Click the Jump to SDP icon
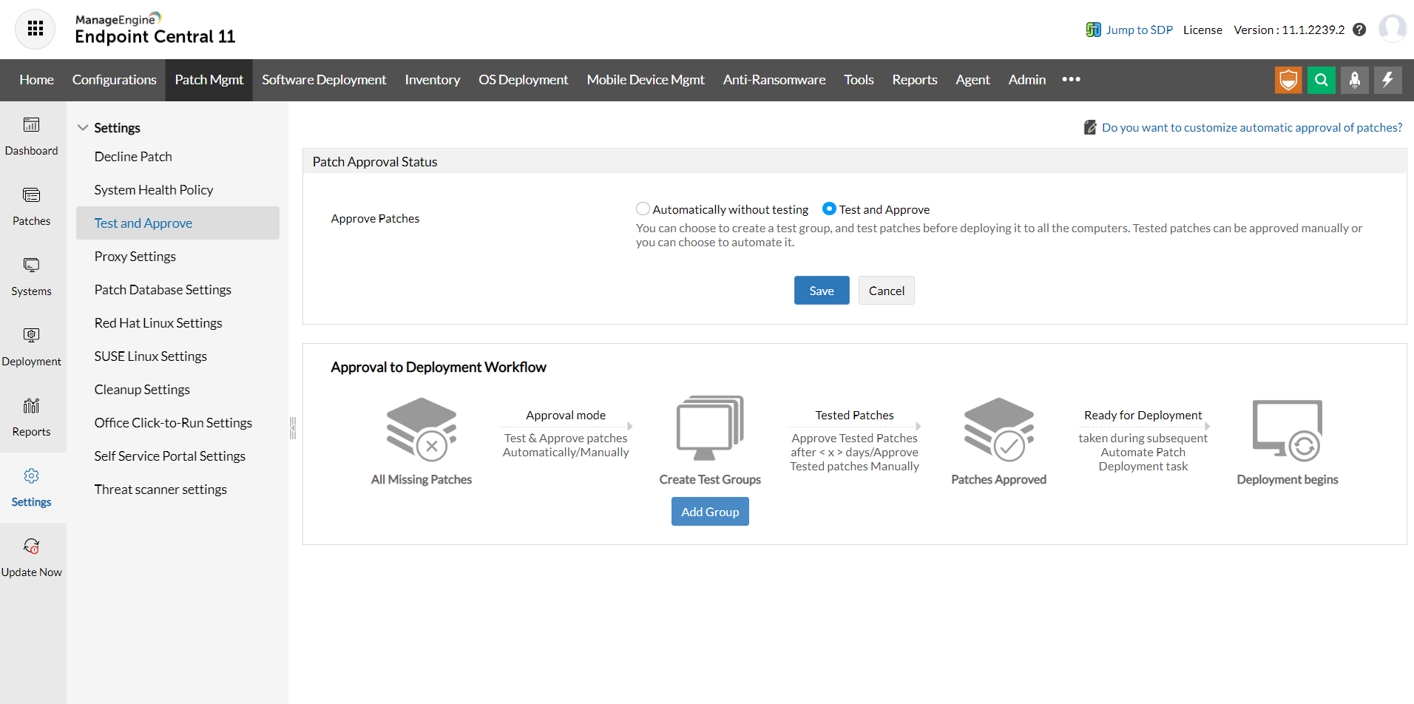1414x704 pixels. pos(1093,30)
